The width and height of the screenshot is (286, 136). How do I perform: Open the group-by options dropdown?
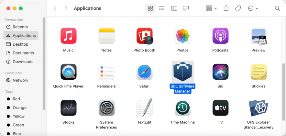click(x=212, y=8)
